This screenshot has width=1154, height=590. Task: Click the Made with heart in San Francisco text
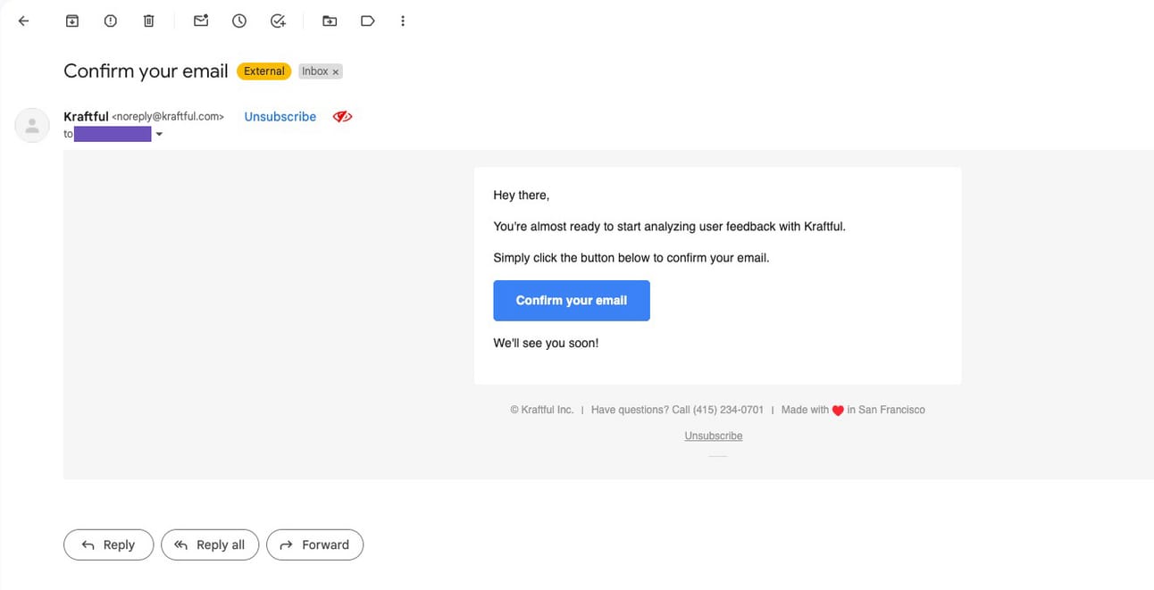coord(853,410)
